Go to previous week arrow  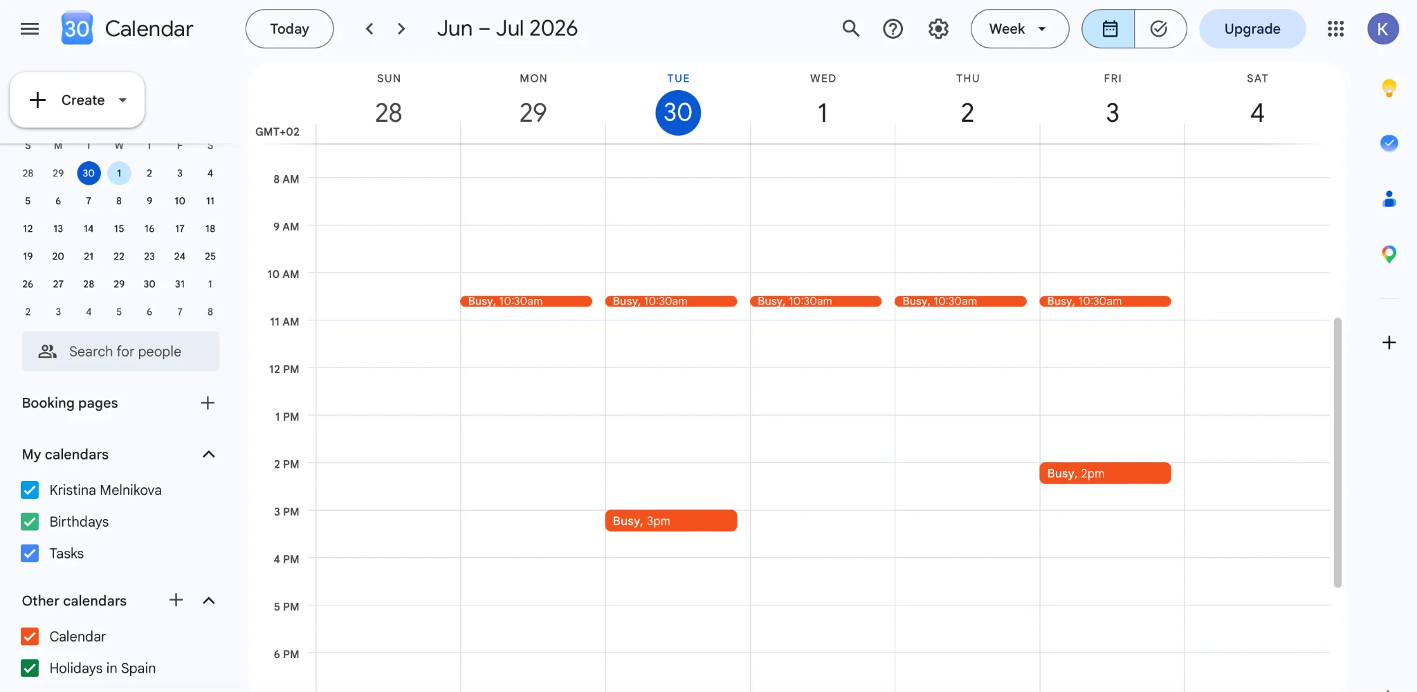(369, 29)
